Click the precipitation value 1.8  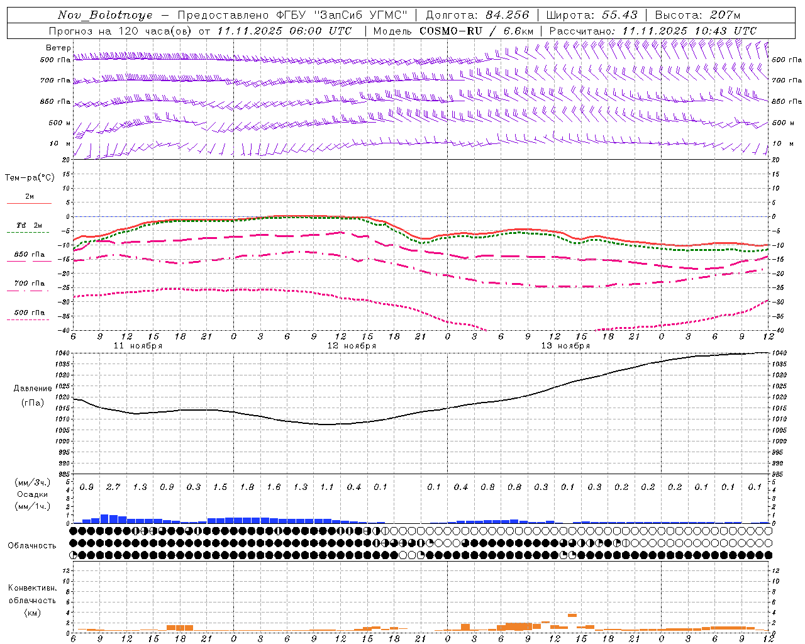(x=247, y=487)
